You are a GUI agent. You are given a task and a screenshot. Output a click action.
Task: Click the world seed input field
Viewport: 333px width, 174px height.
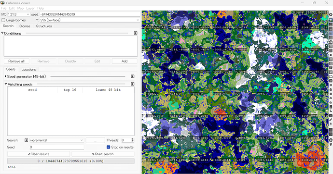point(90,14)
